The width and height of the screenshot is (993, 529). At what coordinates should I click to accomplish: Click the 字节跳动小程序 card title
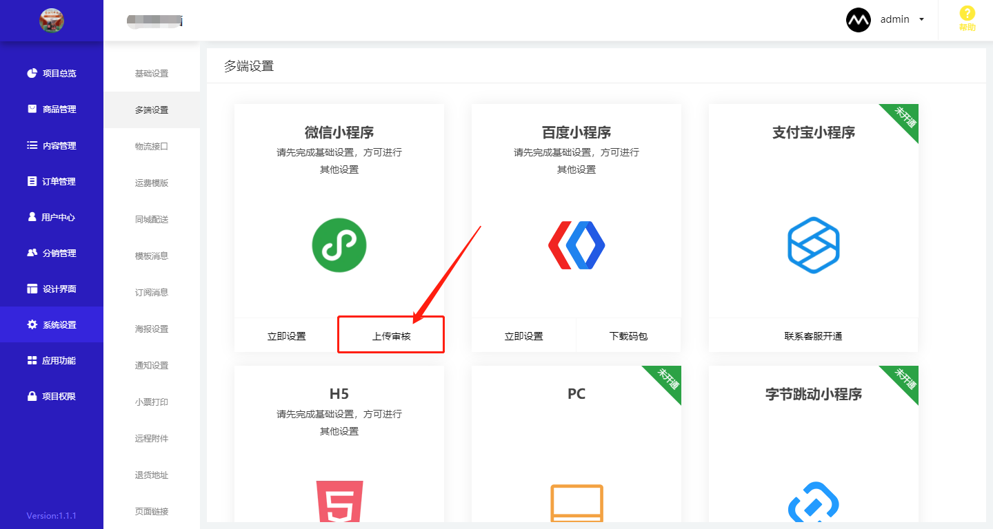tap(814, 394)
